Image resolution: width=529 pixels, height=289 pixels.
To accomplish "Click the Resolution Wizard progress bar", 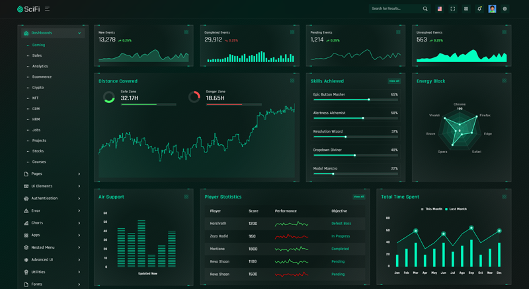I will pyautogui.click(x=356, y=137).
